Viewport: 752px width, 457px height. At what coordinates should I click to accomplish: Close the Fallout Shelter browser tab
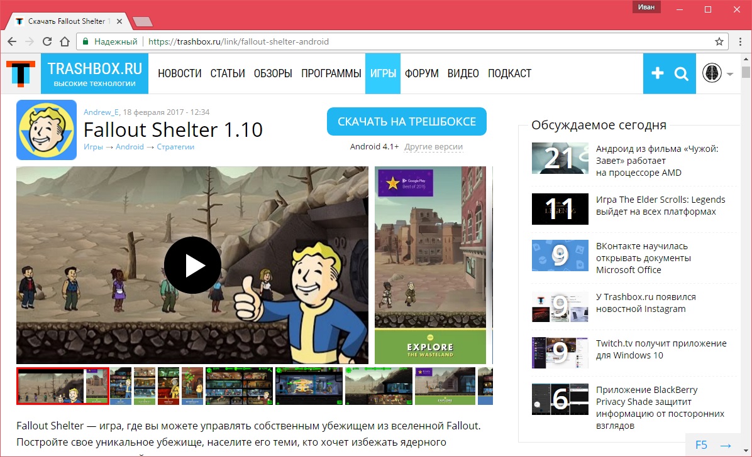coord(119,21)
